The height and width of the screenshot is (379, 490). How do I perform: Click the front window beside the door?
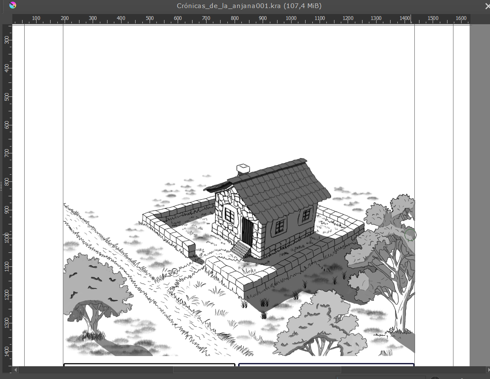click(229, 215)
